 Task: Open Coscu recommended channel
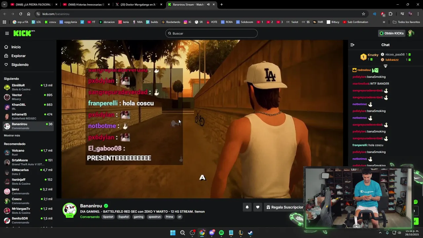click(28, 201)
